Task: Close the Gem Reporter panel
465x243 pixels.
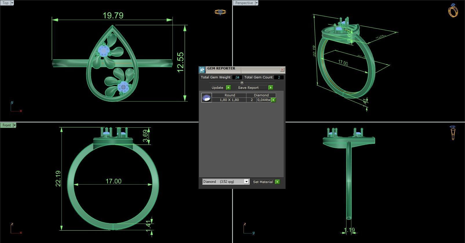Action: (x=282, y=70)
